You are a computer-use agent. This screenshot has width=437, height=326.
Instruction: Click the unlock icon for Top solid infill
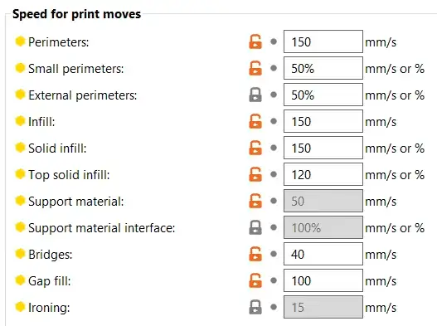tap(255, 174)
